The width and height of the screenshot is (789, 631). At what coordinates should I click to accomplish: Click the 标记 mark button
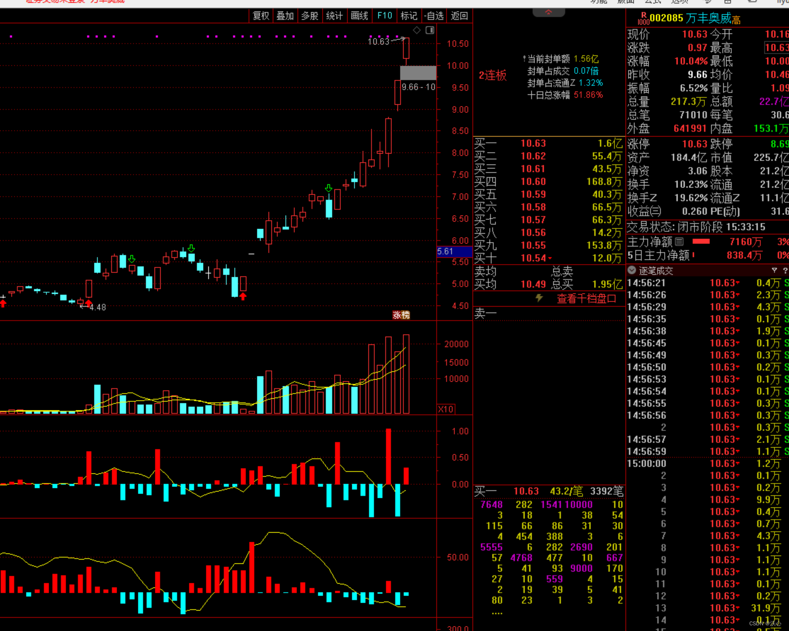click(x=408, y=16)
